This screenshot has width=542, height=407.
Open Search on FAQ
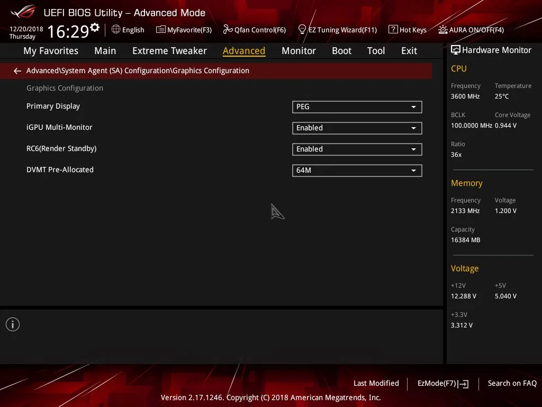(512, 383)
